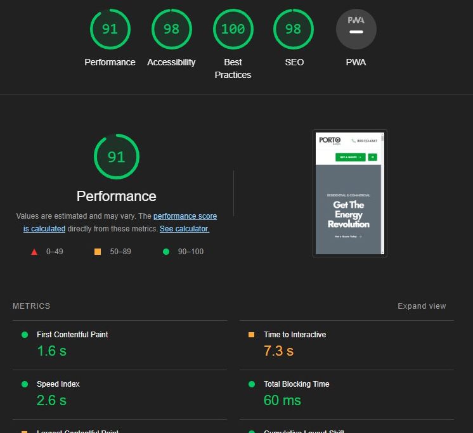
Task: Click the Performance score gauge showing 91
Action: (x=110, y=29)
